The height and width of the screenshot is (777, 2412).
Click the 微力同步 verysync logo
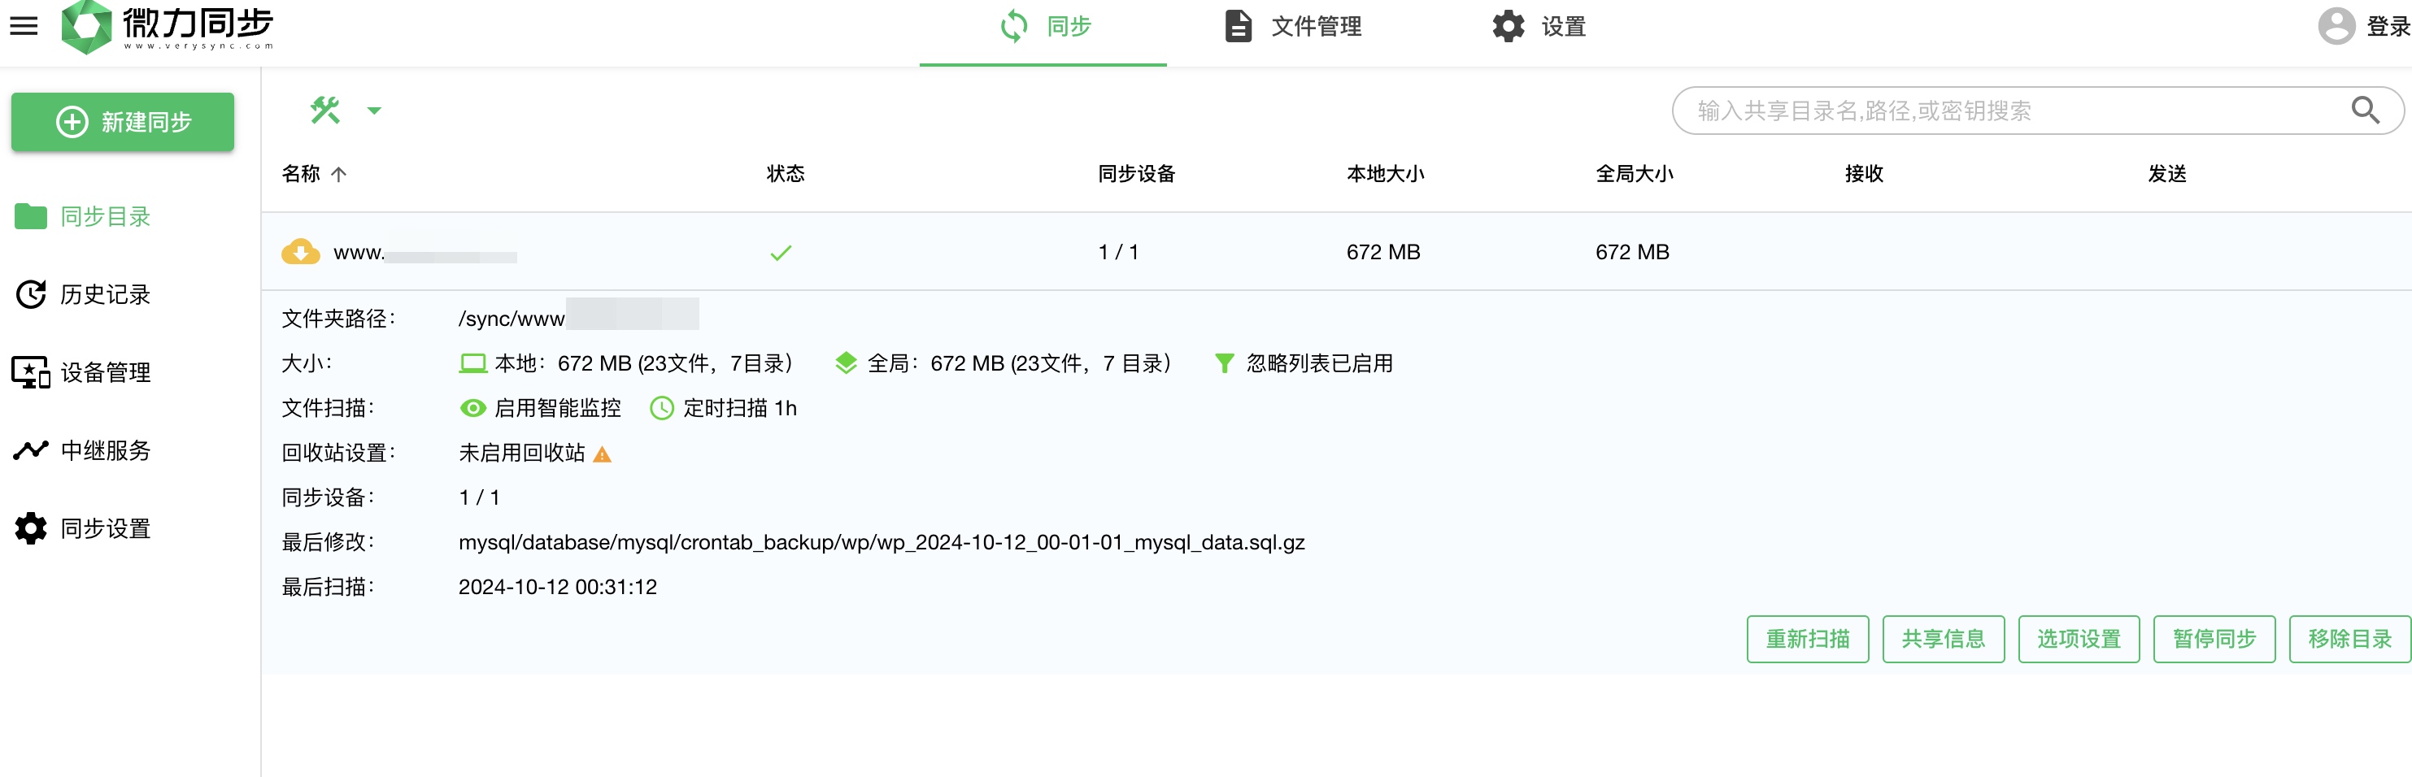[168, 26]
